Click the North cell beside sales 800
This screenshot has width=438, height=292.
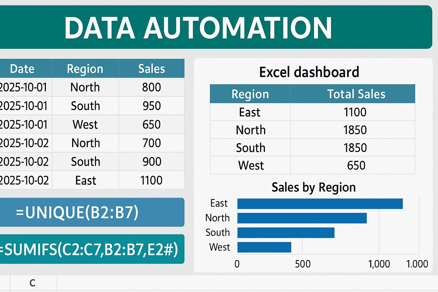[x=85, y=87]
